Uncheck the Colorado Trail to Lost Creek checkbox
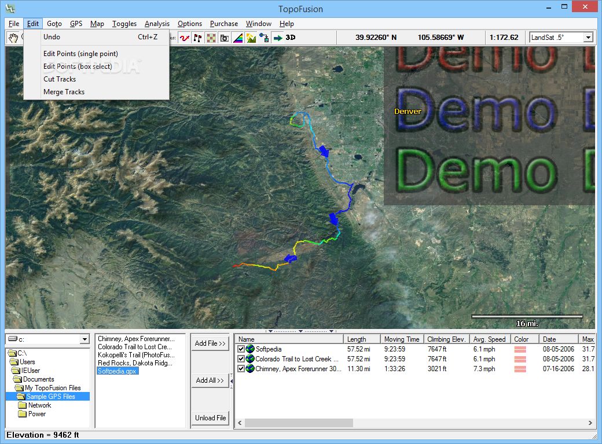Screen dimensions: 602x444 pos(241,359)
